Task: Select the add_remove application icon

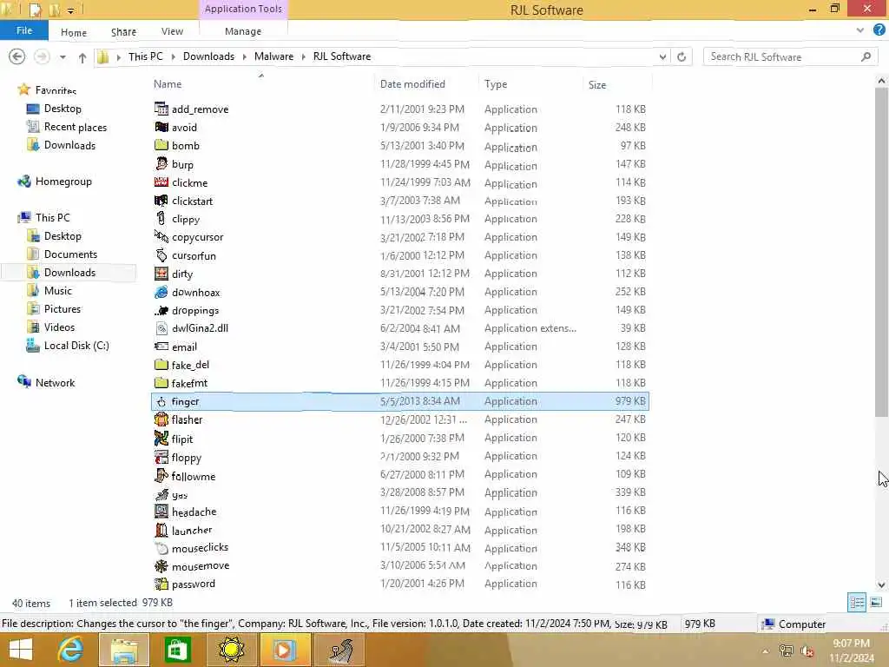Action: [161, 109]
